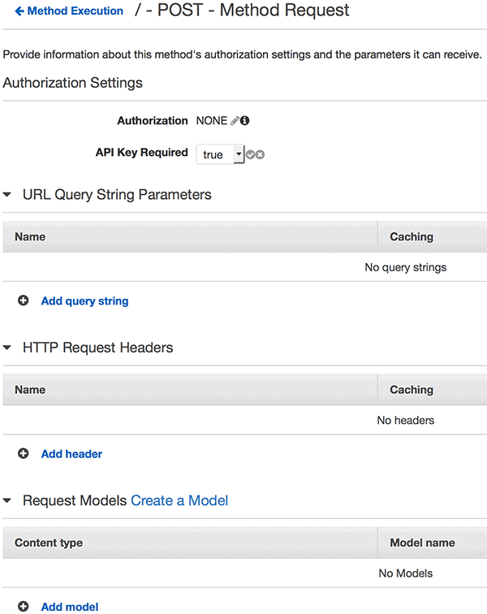Click the API Key Required label

pos(142,153)
